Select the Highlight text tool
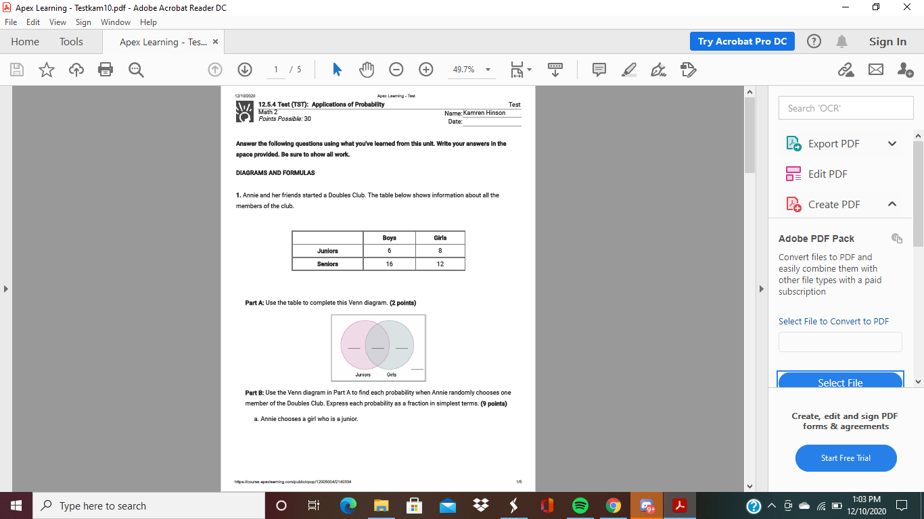This screenshot has width=924, height=519. [x=628, y=69]
